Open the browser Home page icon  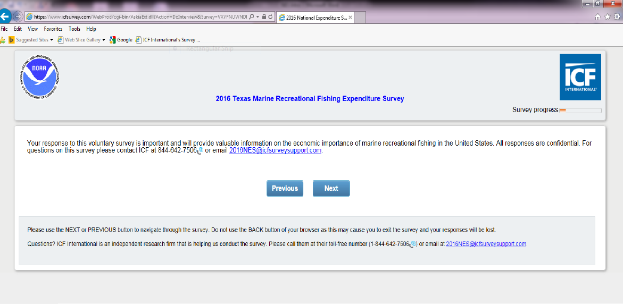tap(598, 17)
